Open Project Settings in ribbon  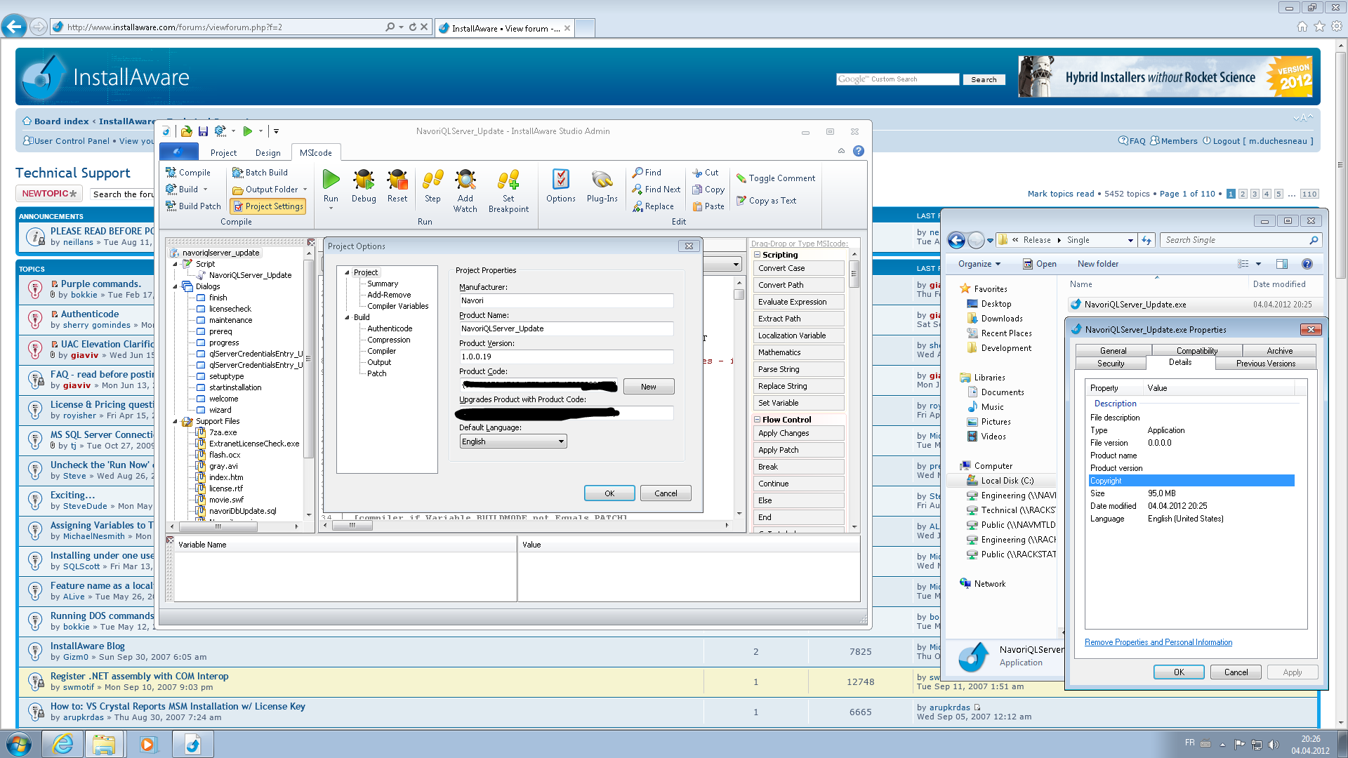[267, 206]
